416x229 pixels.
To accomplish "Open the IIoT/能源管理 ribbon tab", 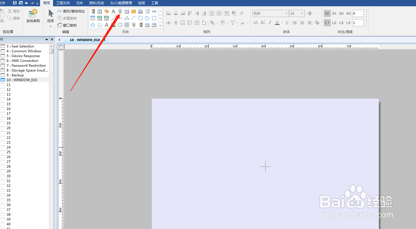I will [121, 3].
